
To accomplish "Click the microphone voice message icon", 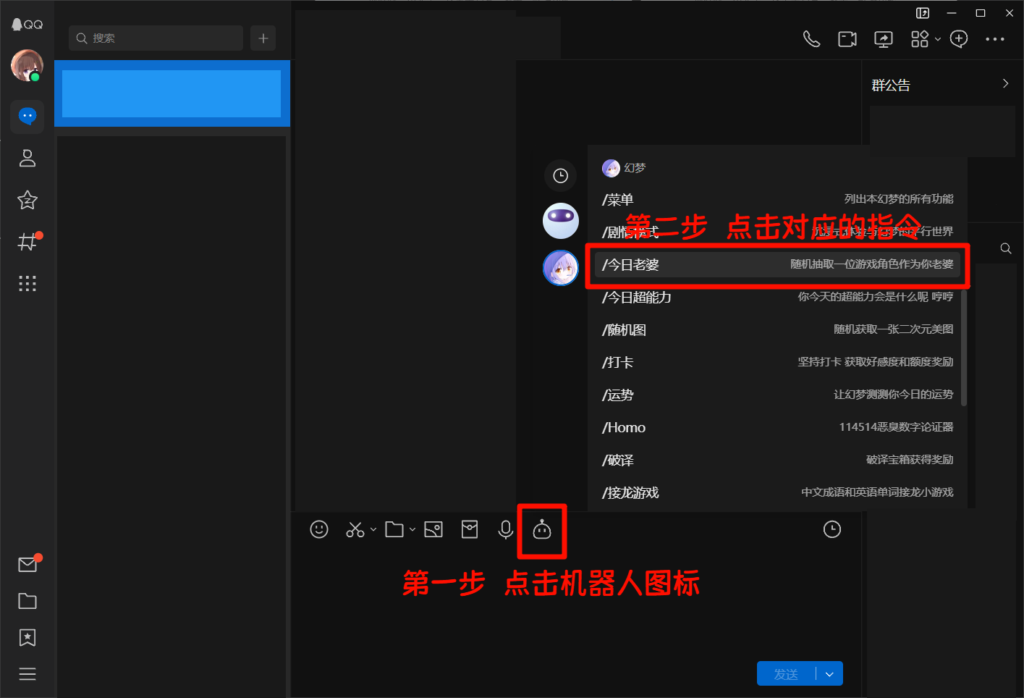I will [505, 529].
